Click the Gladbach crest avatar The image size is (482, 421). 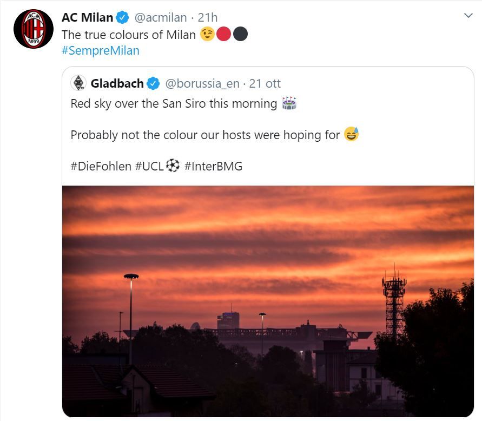[78, 83]
